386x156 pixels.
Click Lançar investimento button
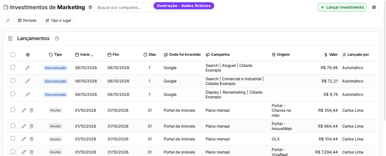point(342,7)
